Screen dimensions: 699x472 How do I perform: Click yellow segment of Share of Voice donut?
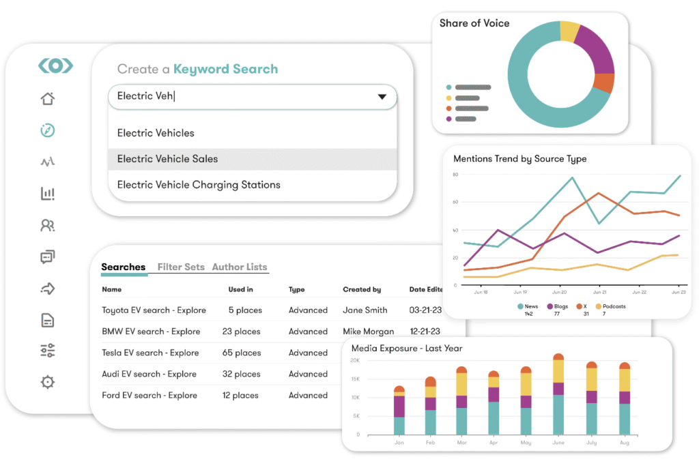569,31
